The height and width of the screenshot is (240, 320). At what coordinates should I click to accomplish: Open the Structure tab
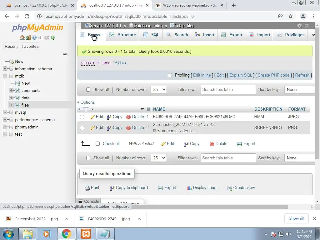[122, 35]
